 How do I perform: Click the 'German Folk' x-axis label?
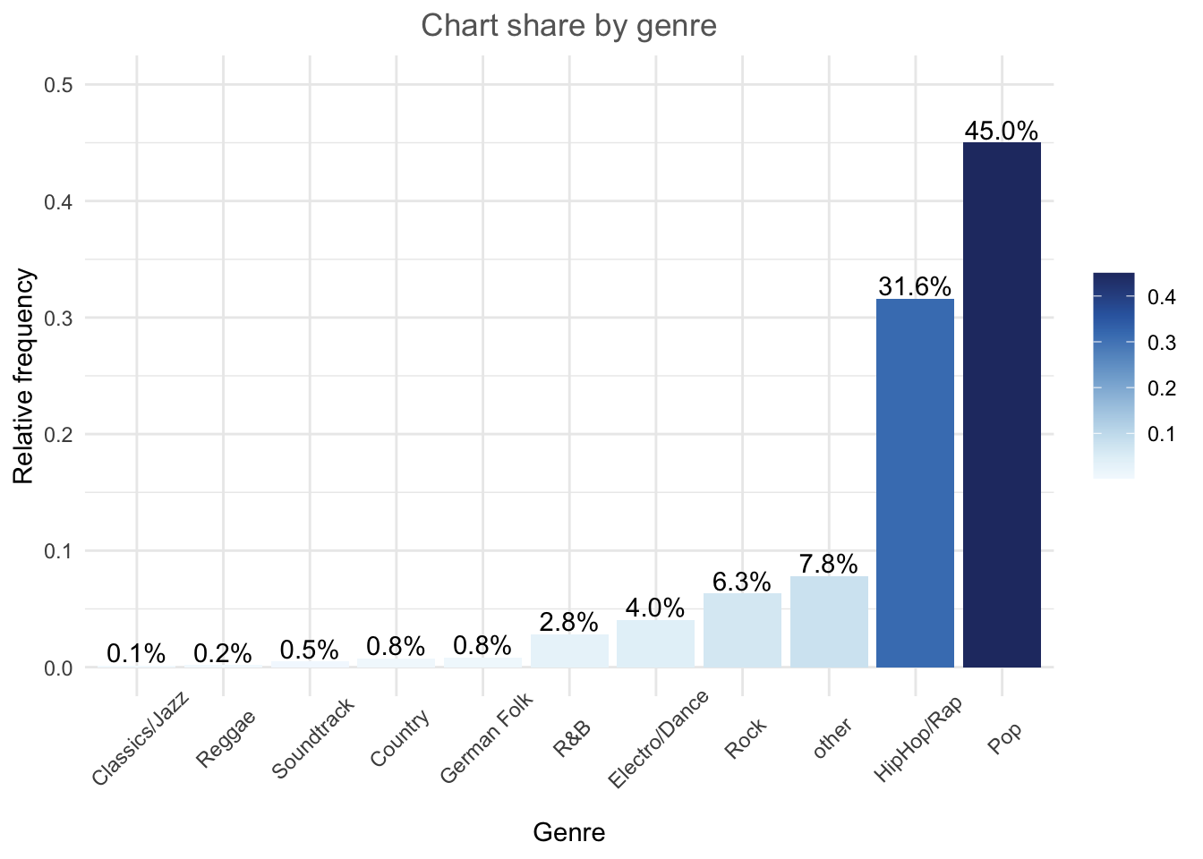pyautogui.click(x=487, y=738)
